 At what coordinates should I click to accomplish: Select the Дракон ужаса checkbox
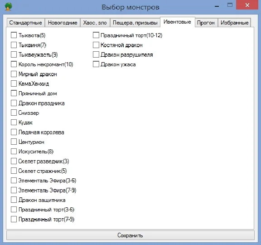tap(96, 64)
